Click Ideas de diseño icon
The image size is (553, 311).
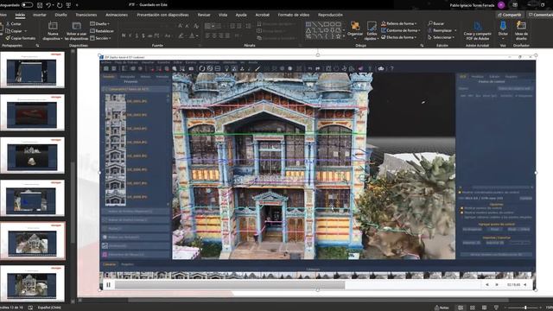[521, 26]
